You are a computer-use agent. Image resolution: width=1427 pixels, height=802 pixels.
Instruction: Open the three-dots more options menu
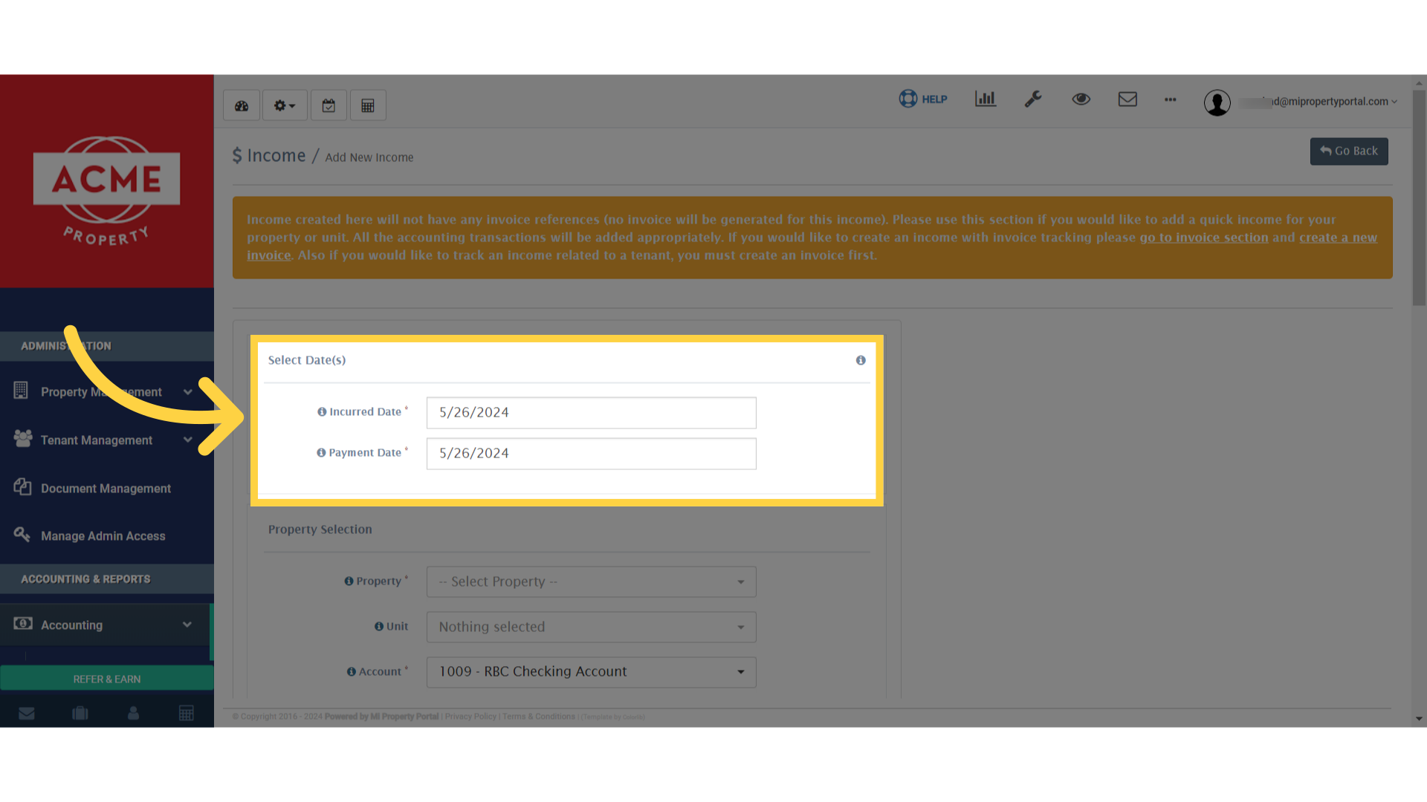(1171, 99)
